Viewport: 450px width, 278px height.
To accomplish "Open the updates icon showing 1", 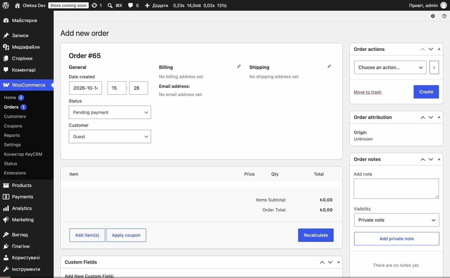I will (x=94, y=5).
